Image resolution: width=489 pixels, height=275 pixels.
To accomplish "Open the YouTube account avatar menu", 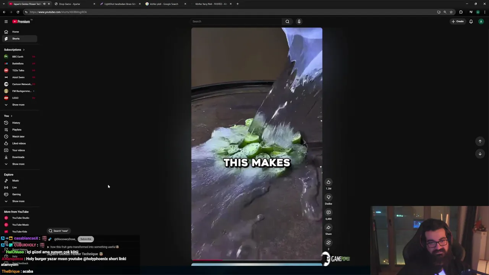I will (x=481, y=21).
